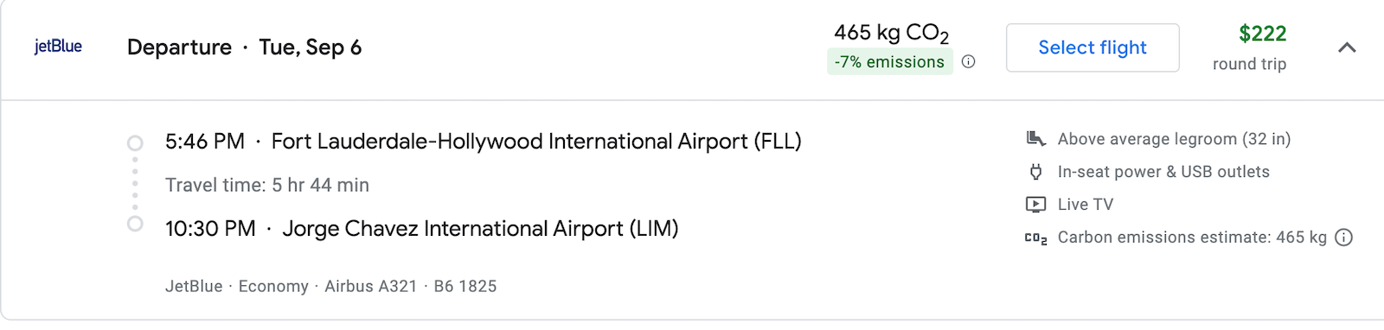Click the JetBlue airline logo
Image resolution: width=1384 pixels, height=330 pixels.
[58, 47]
